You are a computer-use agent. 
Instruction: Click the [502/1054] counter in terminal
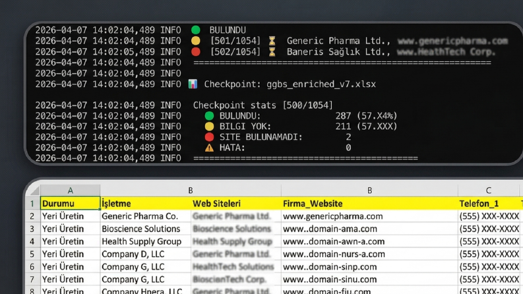coord(235,51)
